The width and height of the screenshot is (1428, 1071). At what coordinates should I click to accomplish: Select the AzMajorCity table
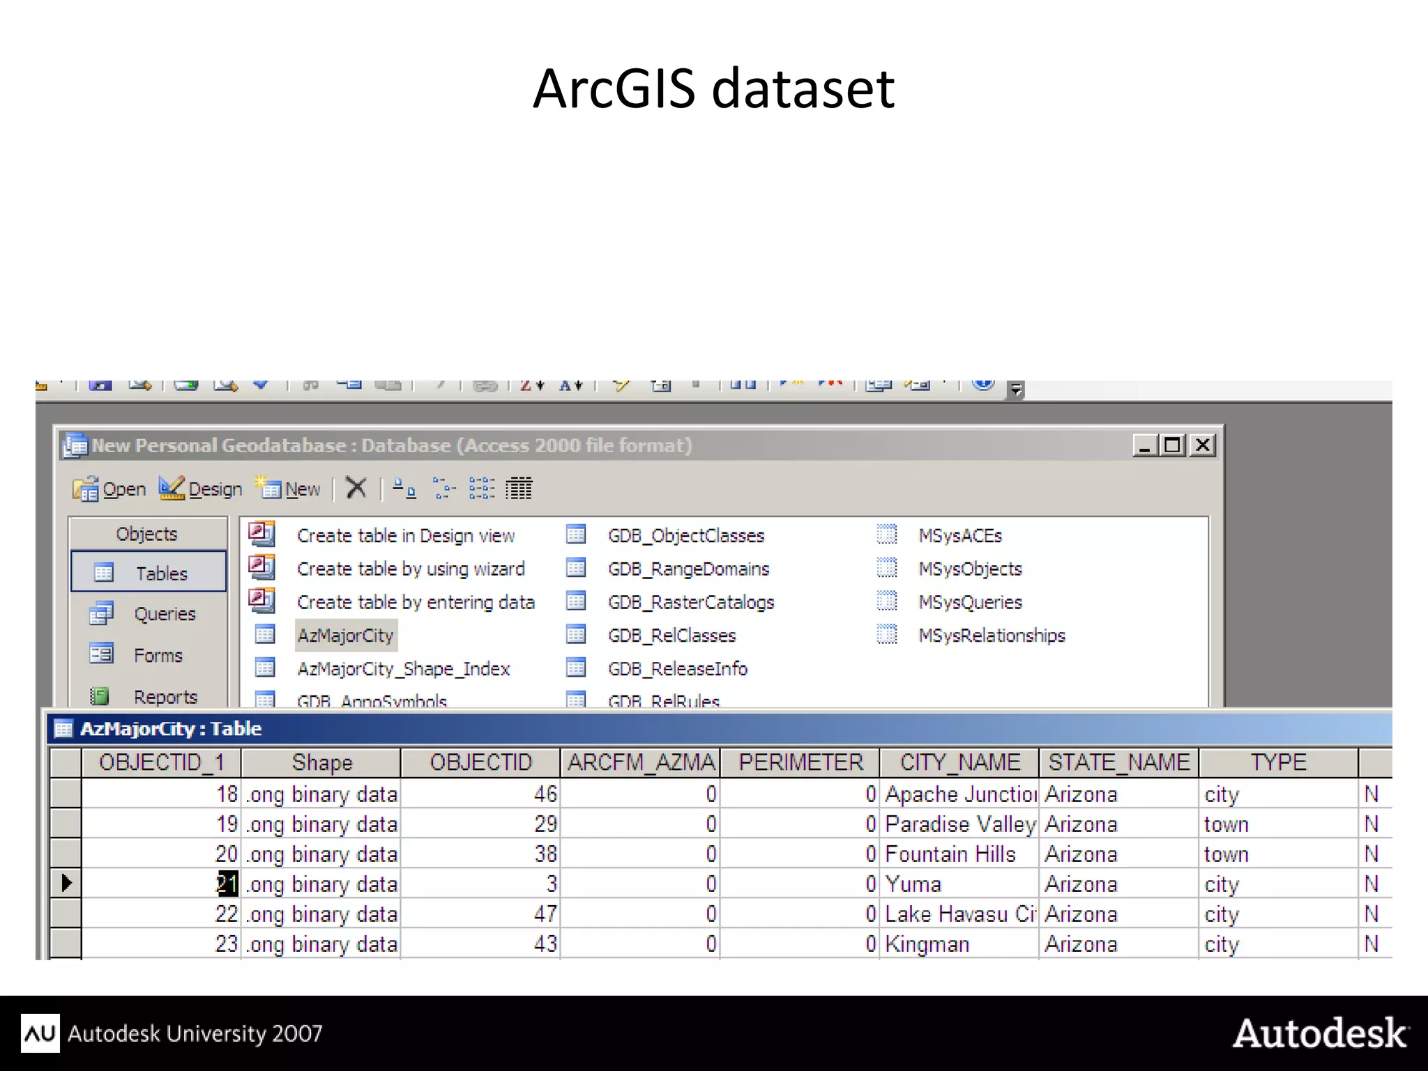click(x=346, y=635)
